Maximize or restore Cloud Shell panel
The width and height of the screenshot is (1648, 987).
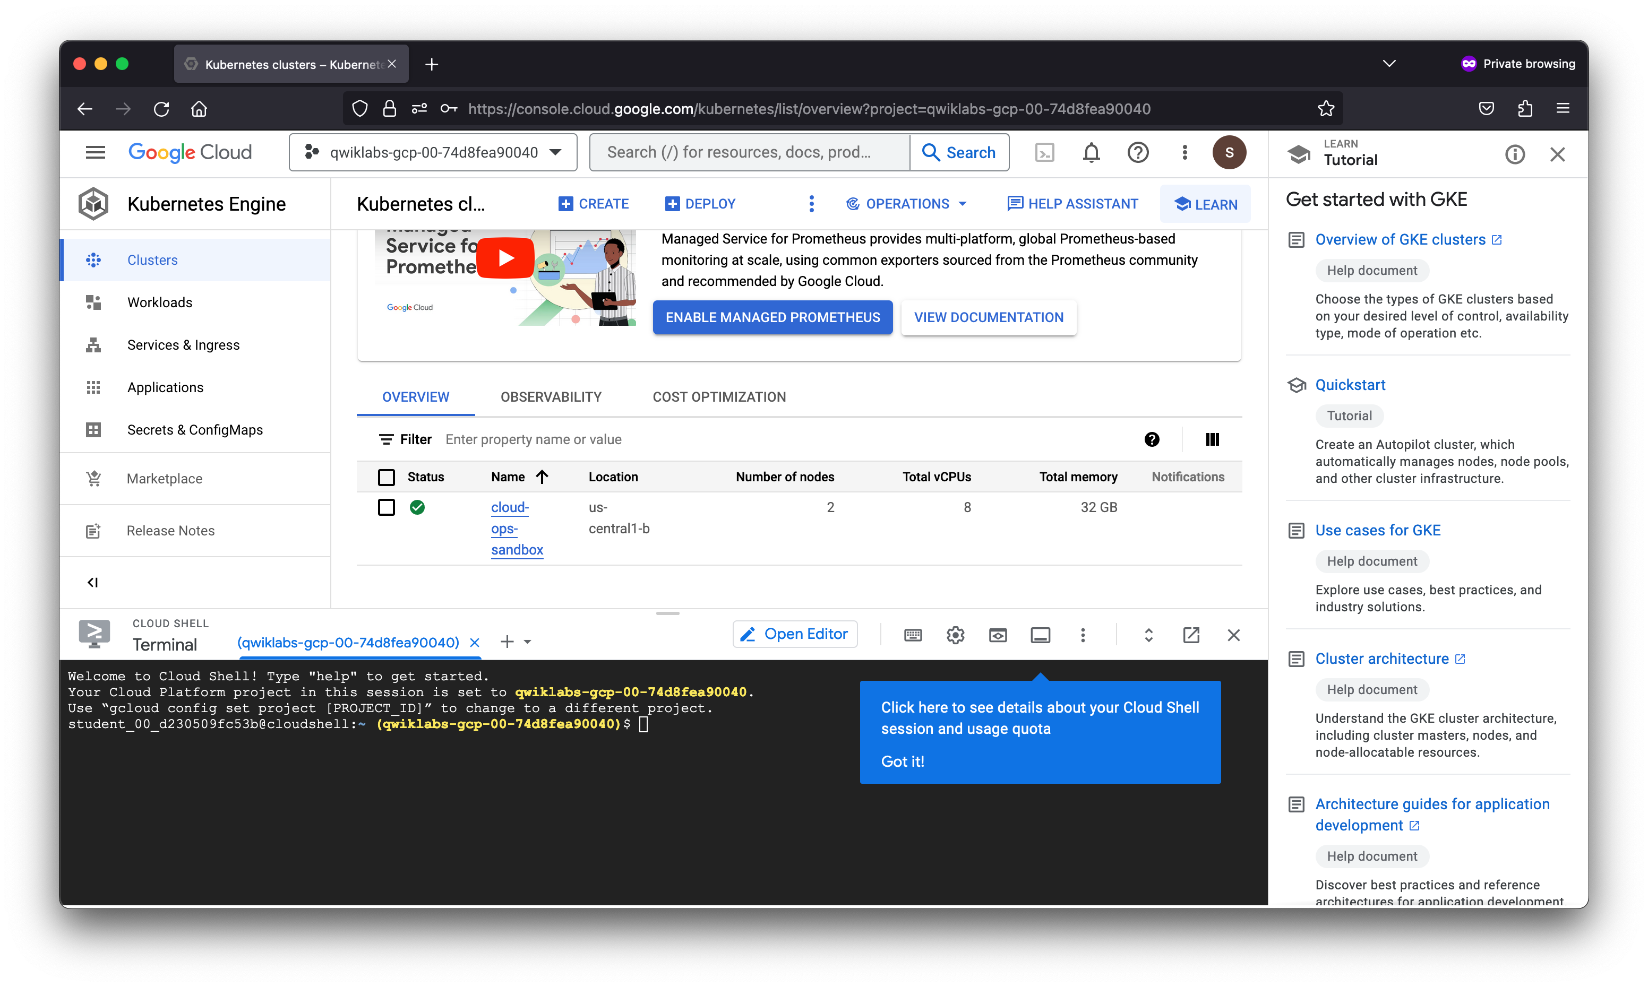point(1148,635)
